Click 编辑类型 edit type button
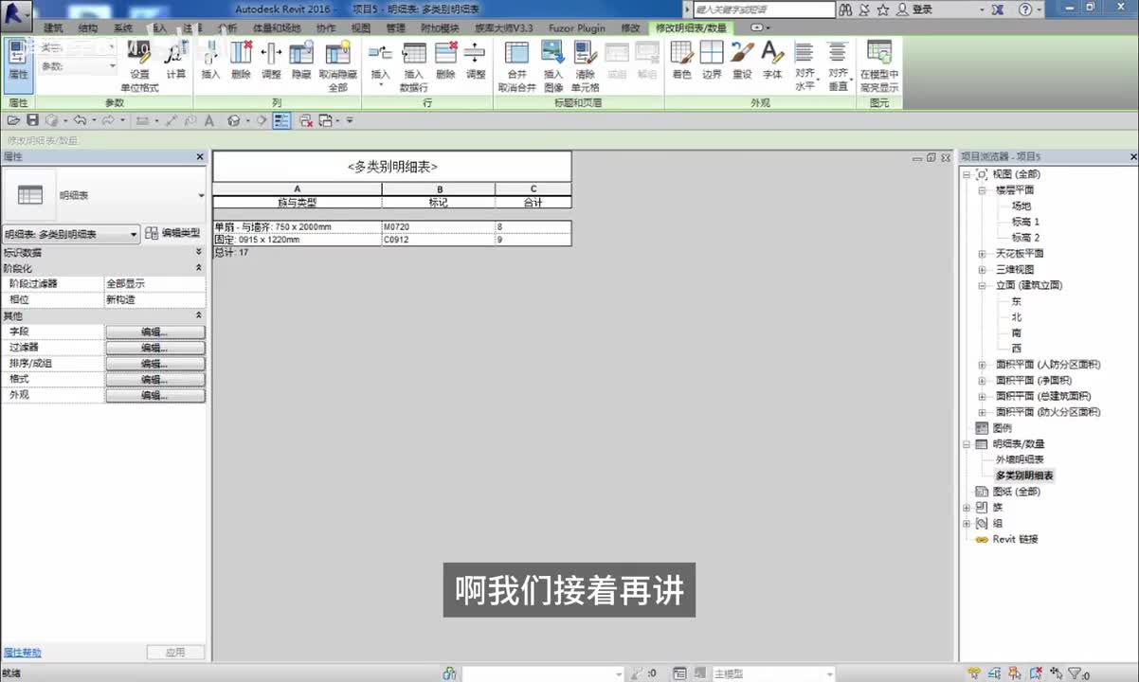The height and width of the screenshot is (682, 1139). tap(173, 233)
